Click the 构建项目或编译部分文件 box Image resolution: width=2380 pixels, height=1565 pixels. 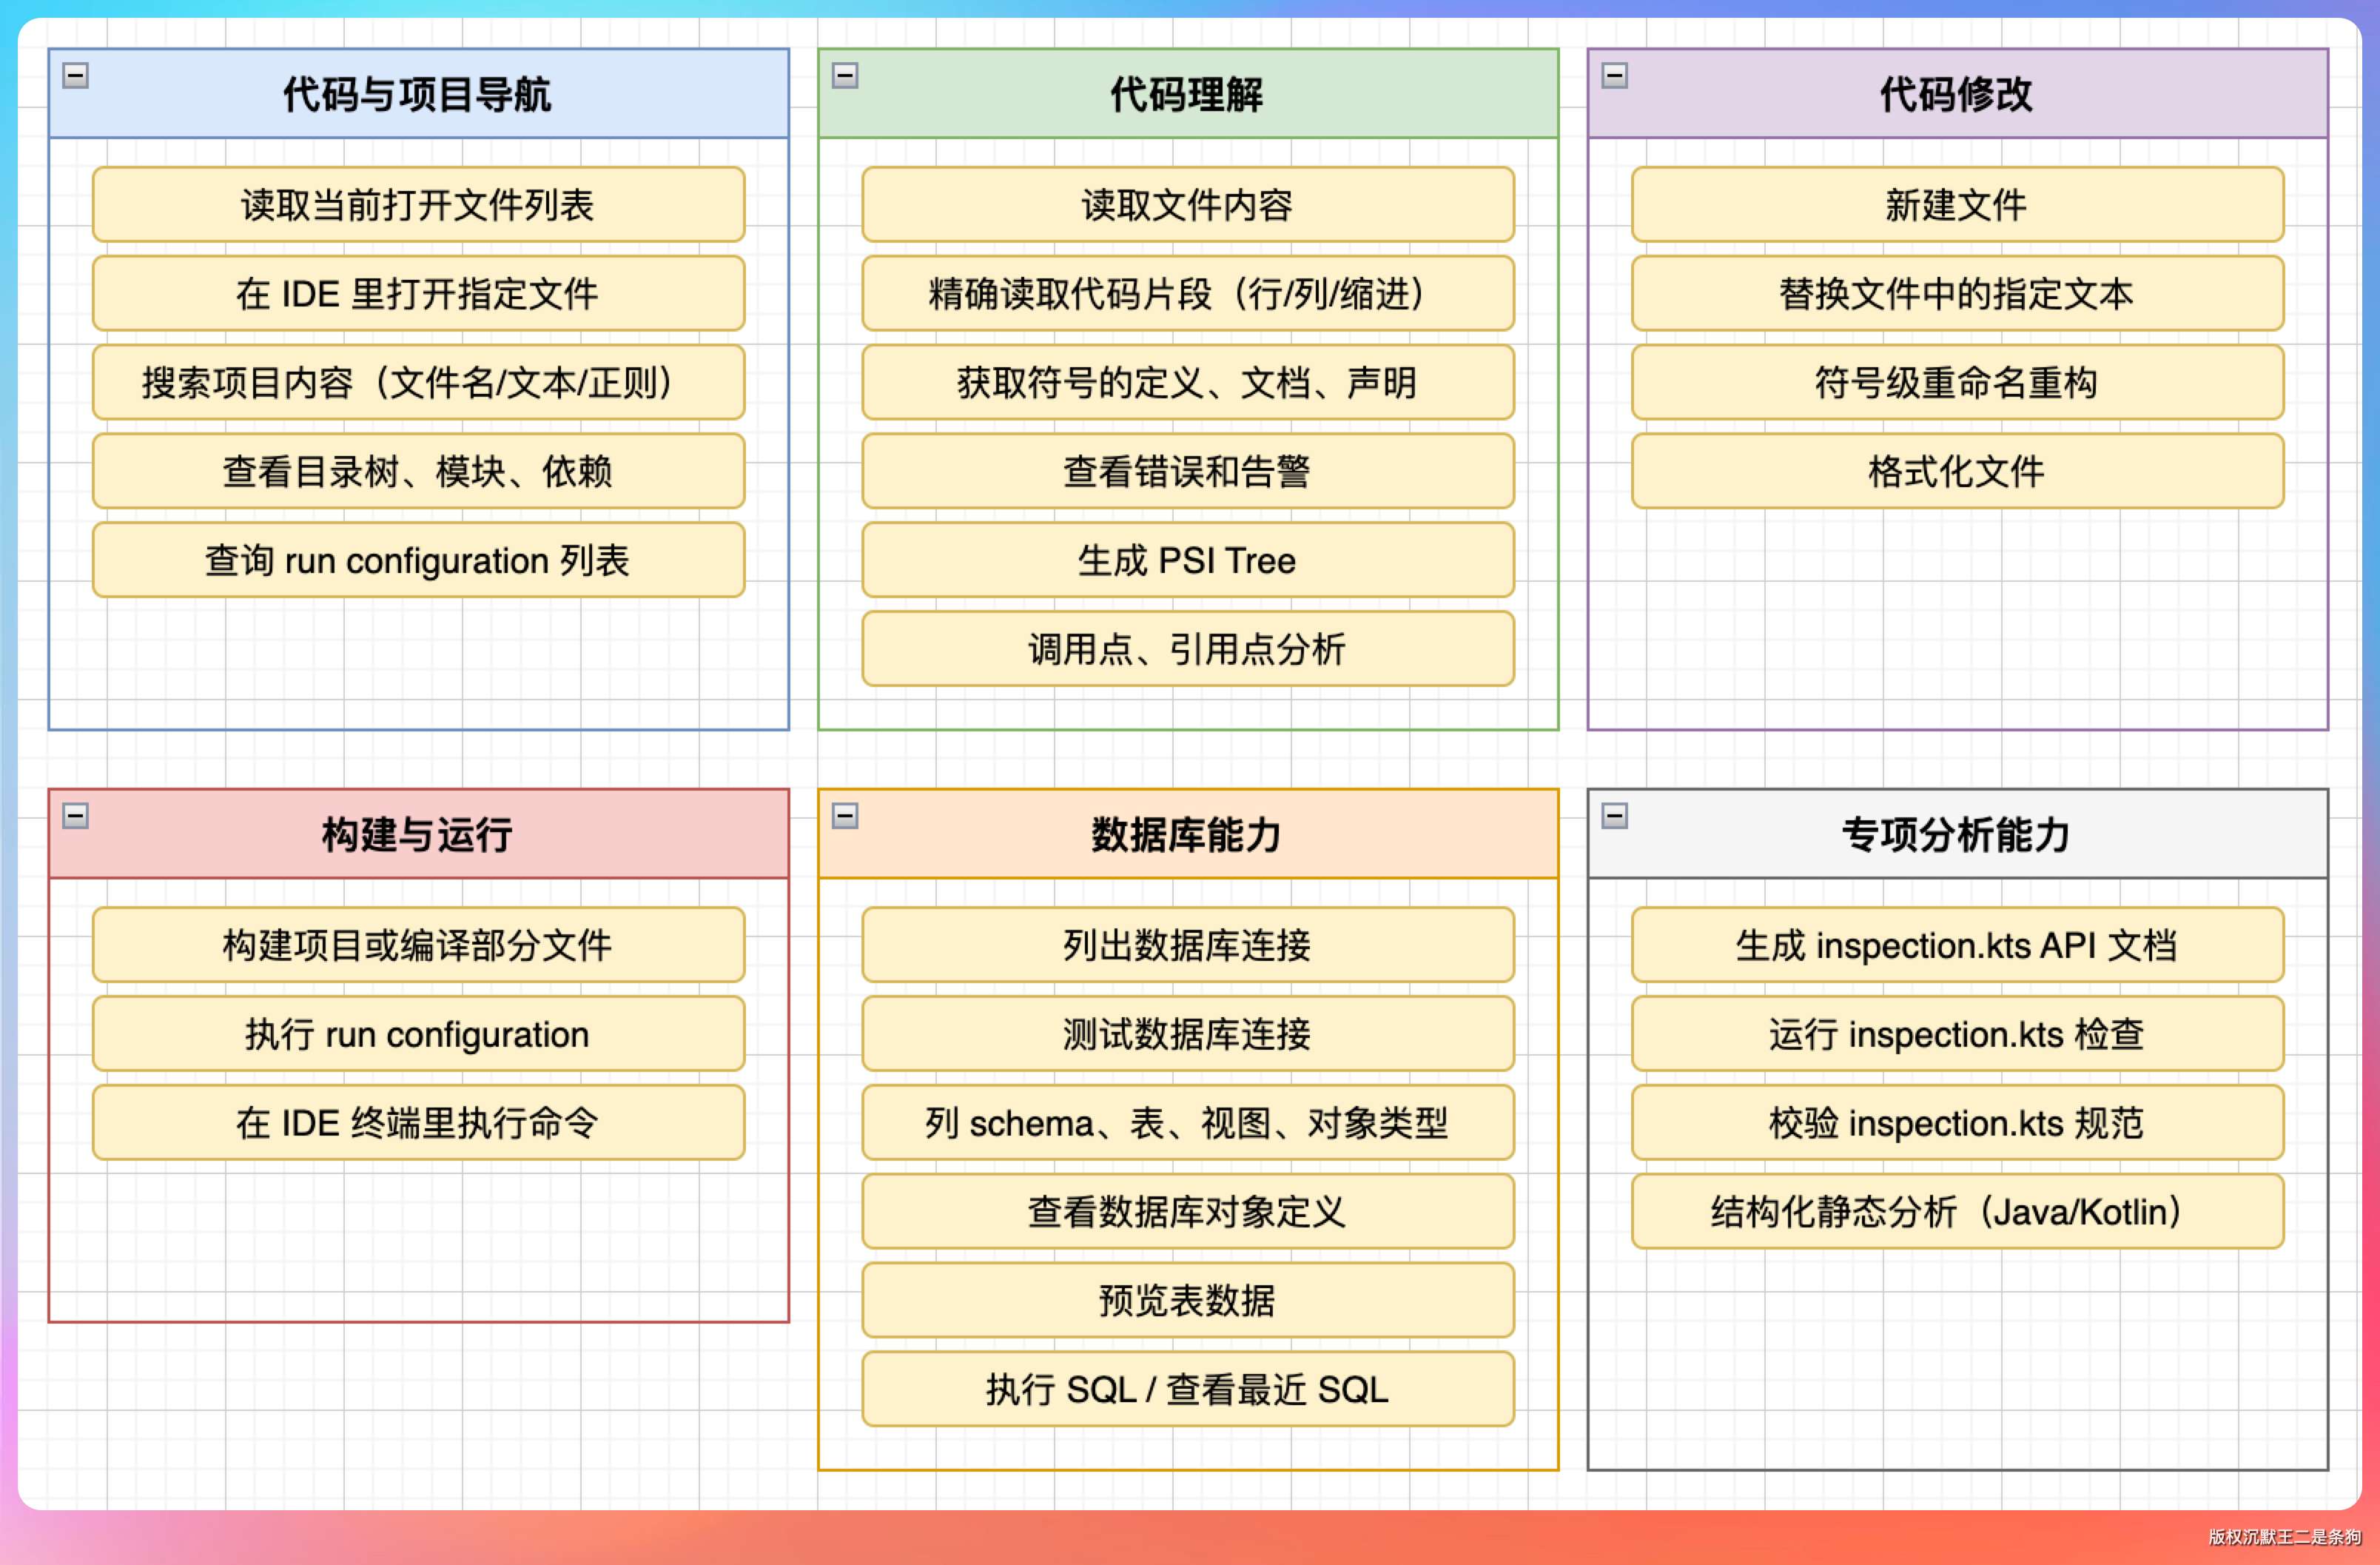click(x=418, y=945)
